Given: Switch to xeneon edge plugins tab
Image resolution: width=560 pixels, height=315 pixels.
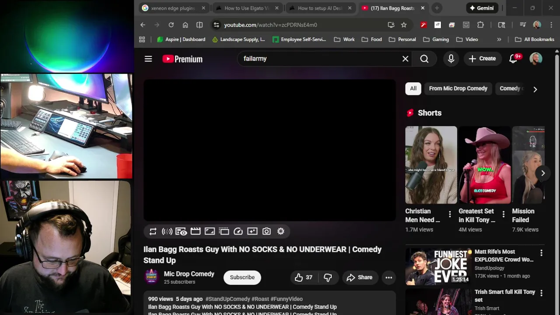Looking at the screenshot, I should click(174, 8).
